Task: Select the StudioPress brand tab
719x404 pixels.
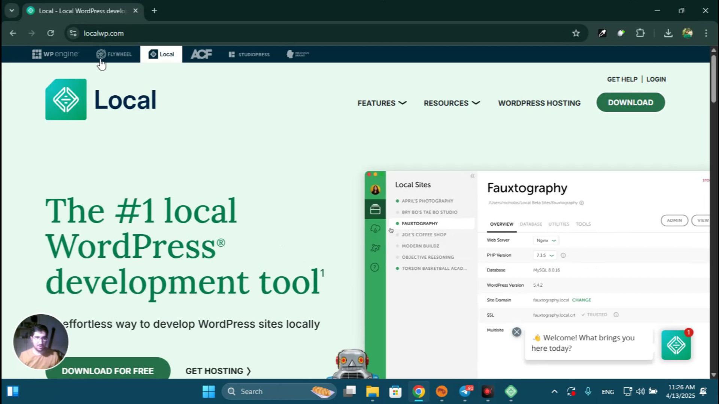Action: 249,54
